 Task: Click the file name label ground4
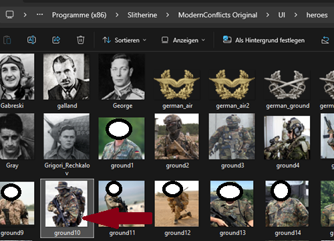(x=288, y=165)
